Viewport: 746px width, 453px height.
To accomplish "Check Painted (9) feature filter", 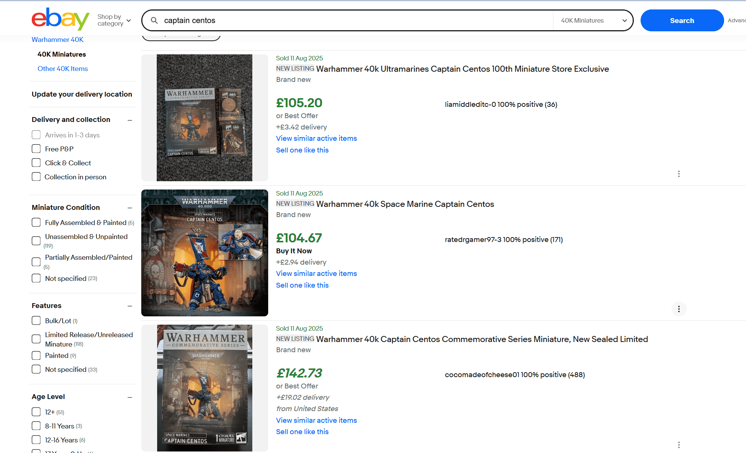I will [x=36, y=355].
